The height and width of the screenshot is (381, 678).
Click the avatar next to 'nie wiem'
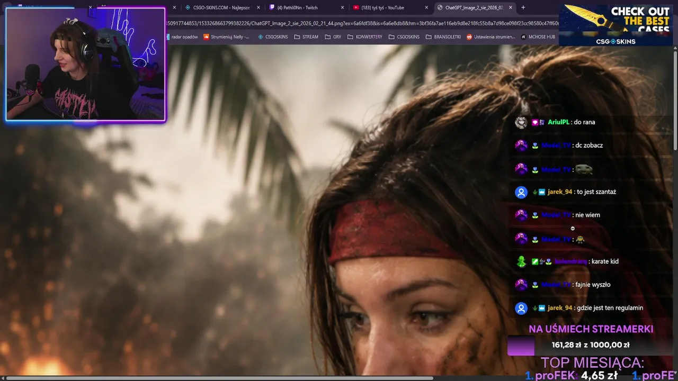(x=521, y=215)
